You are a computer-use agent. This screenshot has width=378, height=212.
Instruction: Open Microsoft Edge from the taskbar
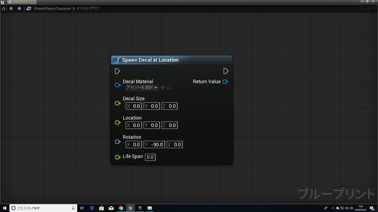click(x=92, y=208)
